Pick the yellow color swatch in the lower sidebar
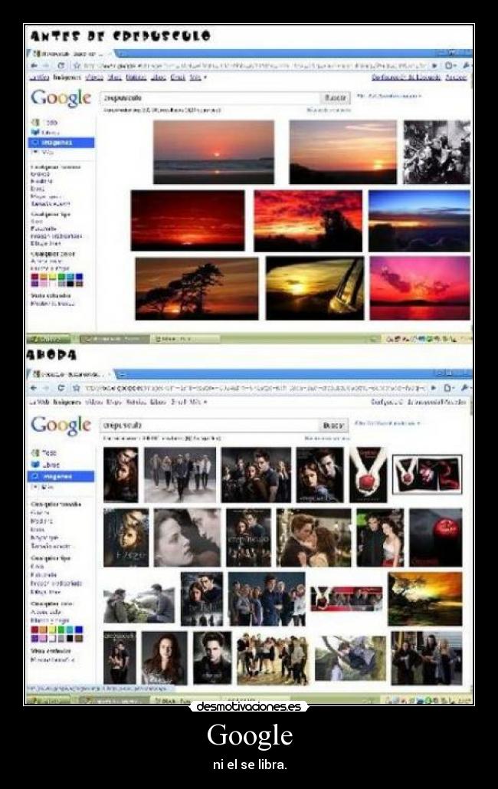Image resolution: width=498 pixels, height=789 pixels. coord(52,630)
